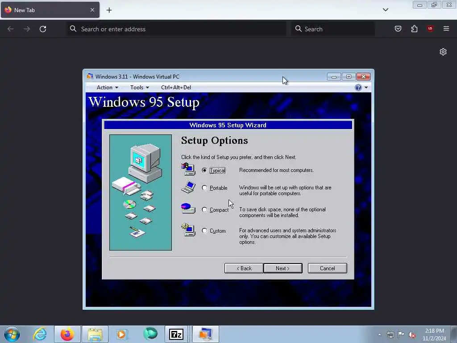This screenshot has height=343, width=457.
Task: Open Windows Media Player from the taskbar
Action: pos(122,334)
